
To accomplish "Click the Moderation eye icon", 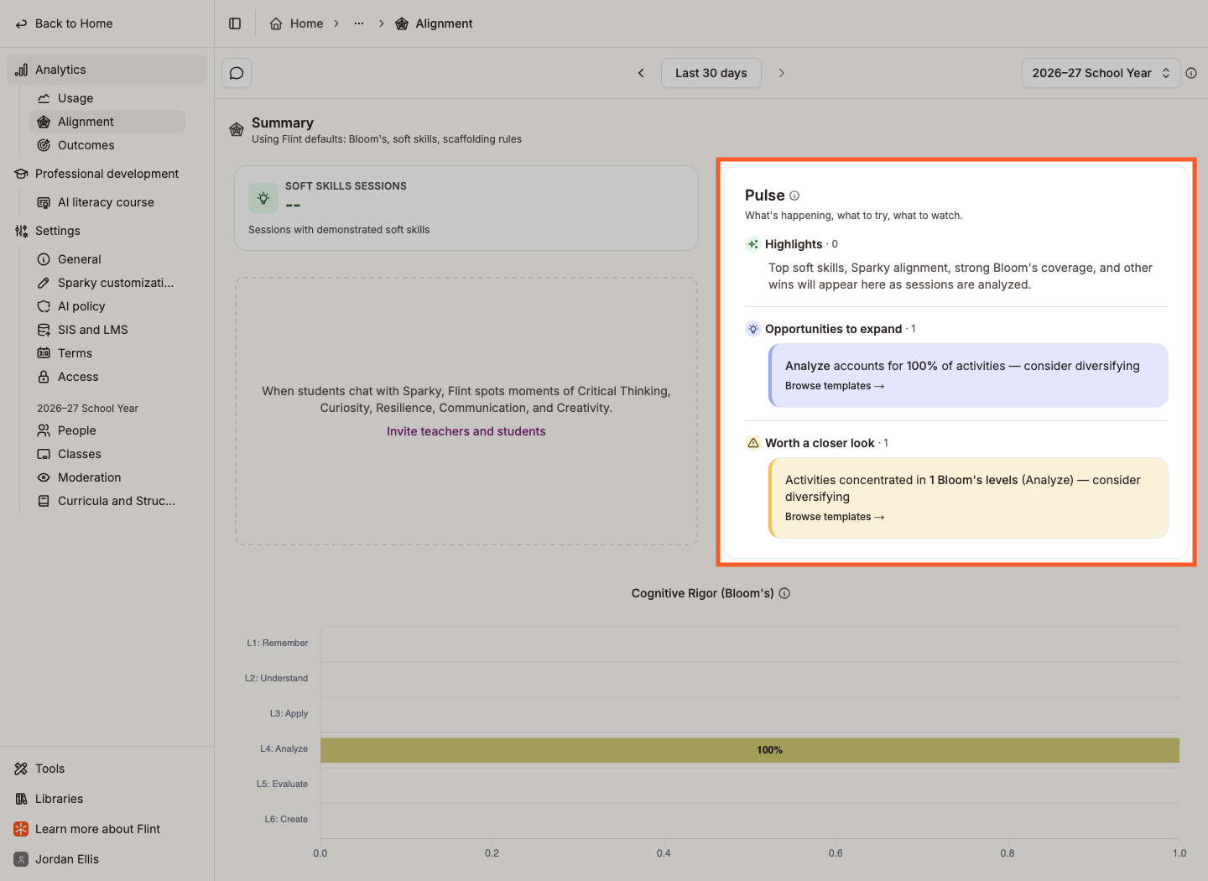I will (x=44, y=477).
